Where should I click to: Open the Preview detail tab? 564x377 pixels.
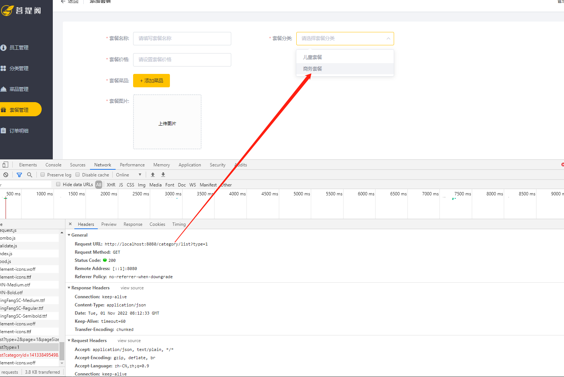[x=109, y=224]
